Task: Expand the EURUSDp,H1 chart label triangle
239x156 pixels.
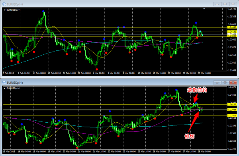Action: point(4,88)
